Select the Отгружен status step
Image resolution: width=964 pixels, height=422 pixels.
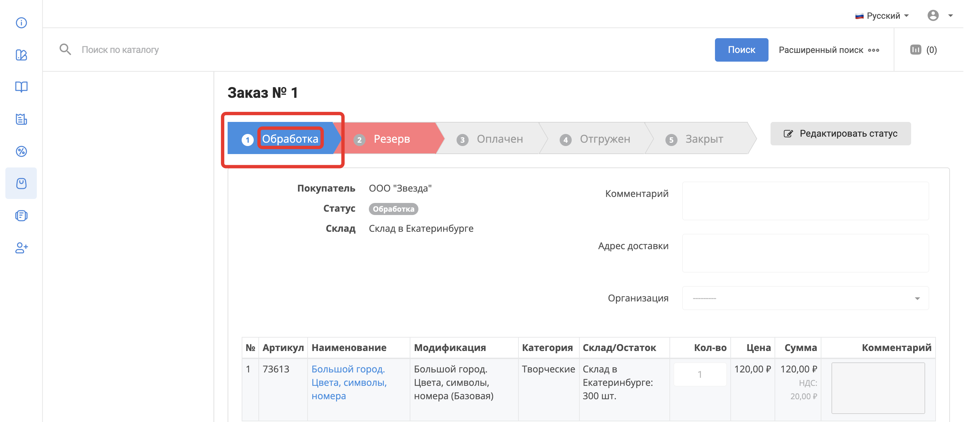click(605, 139)
